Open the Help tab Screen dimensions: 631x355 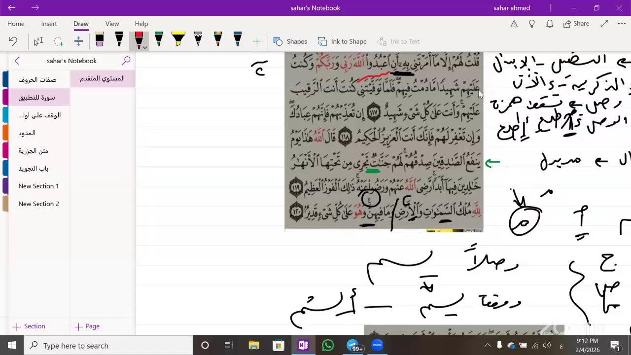[x=141, y=24]
